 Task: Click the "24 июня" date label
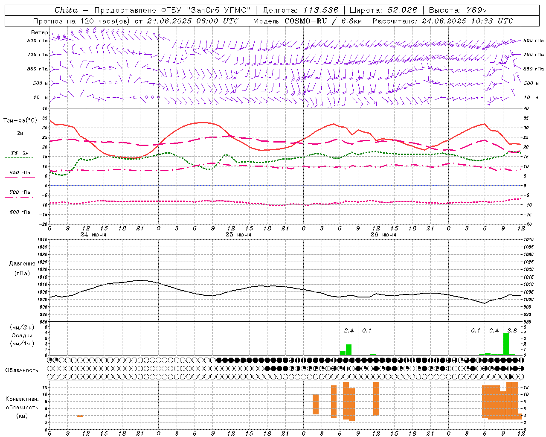click(x=93, y=235)
